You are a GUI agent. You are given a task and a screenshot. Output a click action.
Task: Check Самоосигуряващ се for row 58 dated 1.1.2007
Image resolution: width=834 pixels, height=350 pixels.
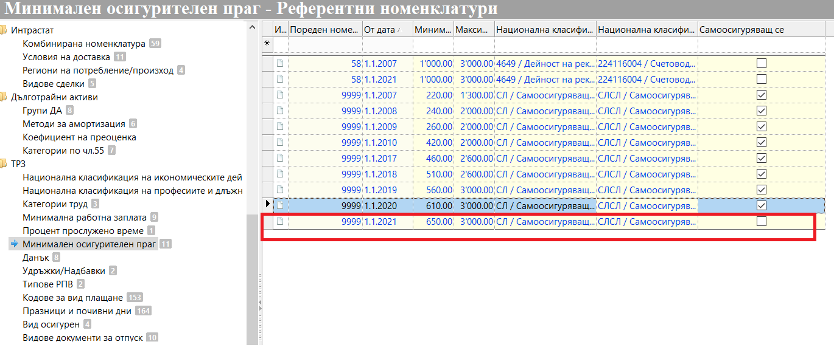761,63
